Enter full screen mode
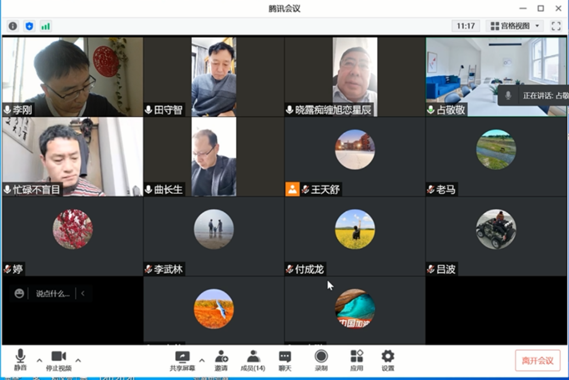Viewport: 569px width, 380px height. coord(556,26)
